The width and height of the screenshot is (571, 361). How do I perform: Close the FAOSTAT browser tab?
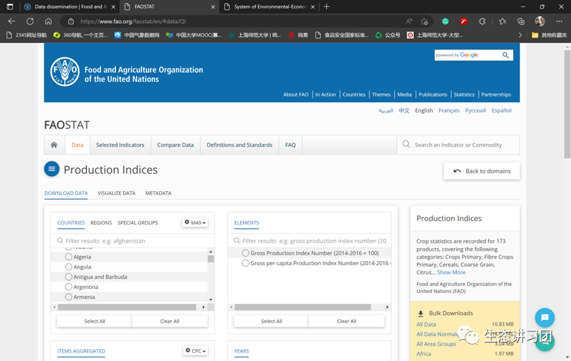coord(213,7)
